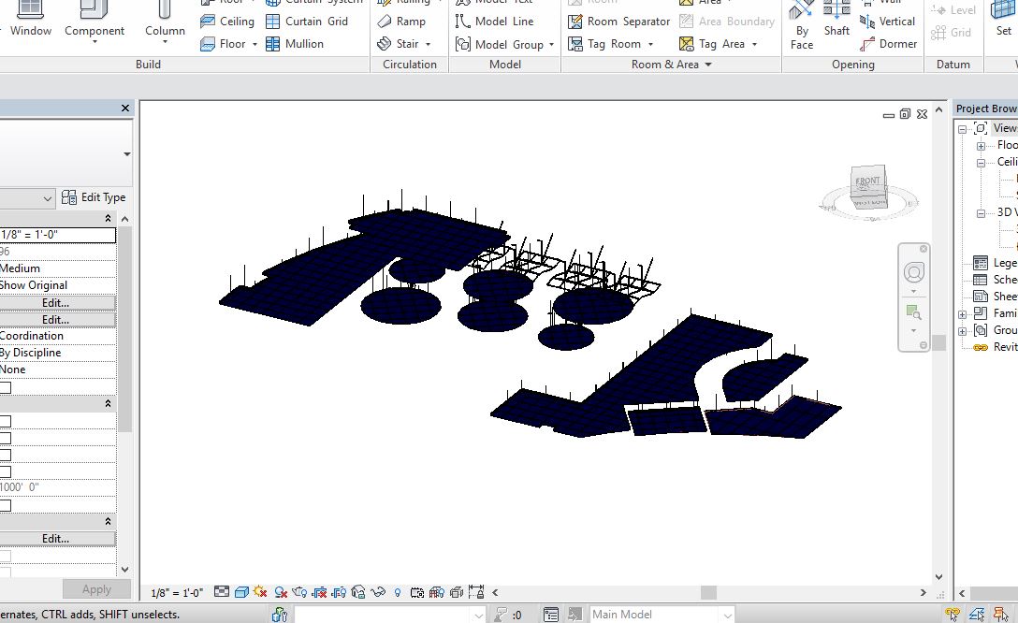This screenshot has height=623, width=1018.
Task: Open the Steering Wheel navigation tool
Action: [913, 272]
